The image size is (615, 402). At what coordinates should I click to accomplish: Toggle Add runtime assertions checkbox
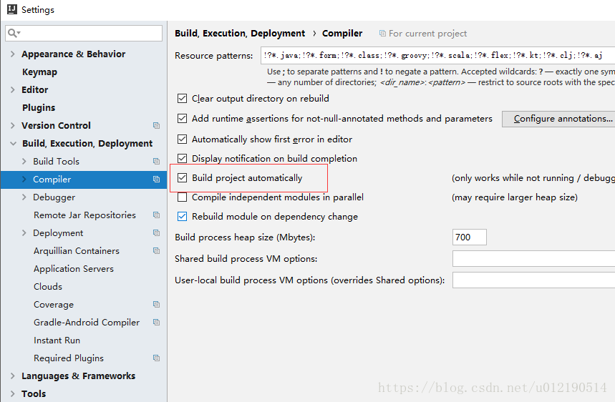[182, 118]
